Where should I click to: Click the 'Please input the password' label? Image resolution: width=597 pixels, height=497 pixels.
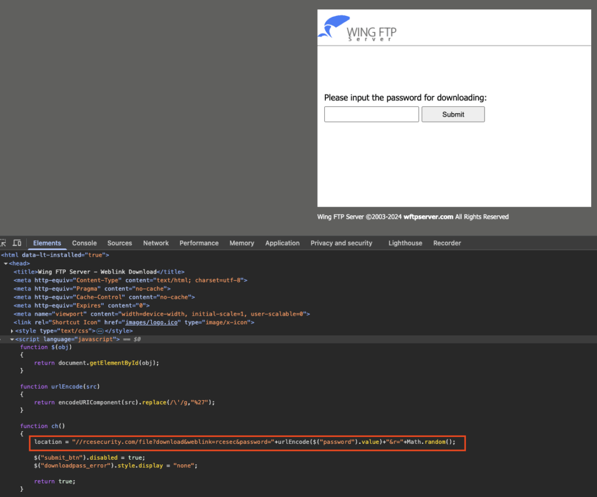(x=406, y=97)
